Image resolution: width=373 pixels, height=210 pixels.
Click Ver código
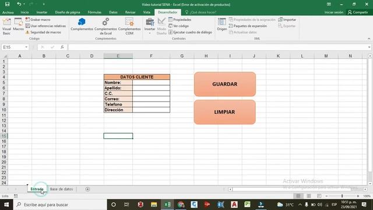tap(179, 26)
